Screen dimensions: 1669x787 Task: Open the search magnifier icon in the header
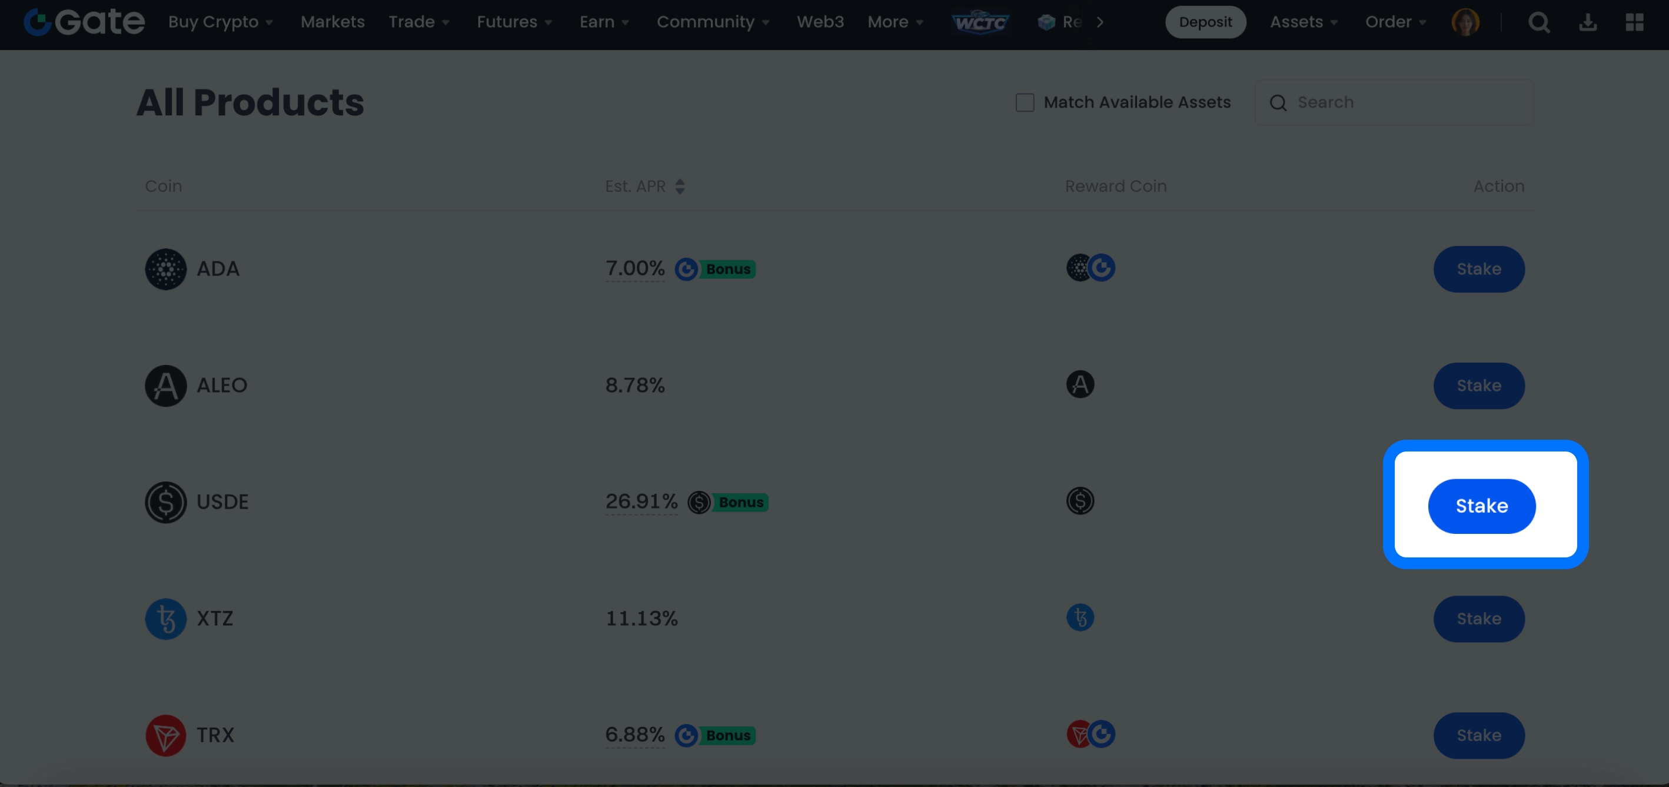[1539, 22]
